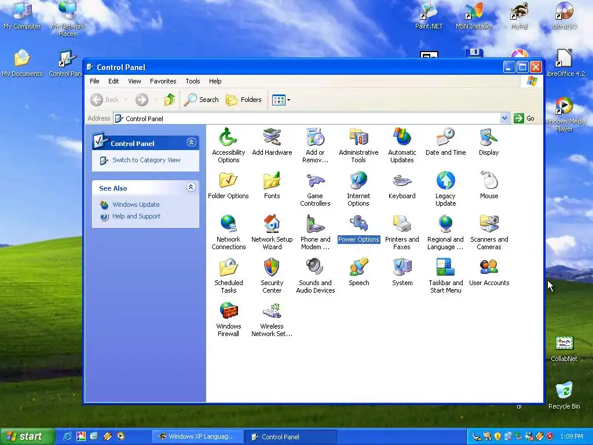This screenshot has width=593, height=445.
Task: Open Date and Time settings
Action: coord(445,141)
